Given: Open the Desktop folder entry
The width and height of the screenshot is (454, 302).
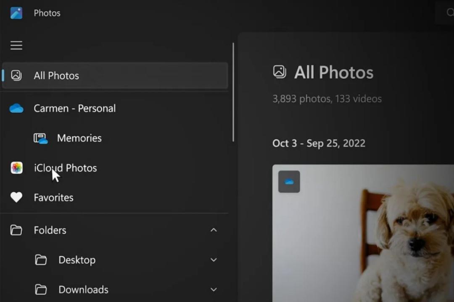Looking at the screenshot, I should click(115, 260).
